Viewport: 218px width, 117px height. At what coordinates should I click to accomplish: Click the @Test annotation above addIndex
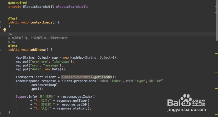13,46
